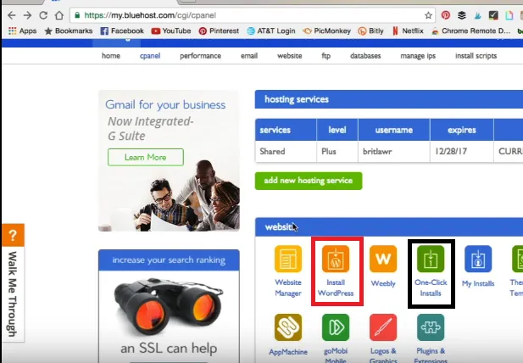Image resolution: width=523 pixels, height=363 pixels.
Task: Open the databases tab
Action: pyautogui.click(x=365, y=56)
